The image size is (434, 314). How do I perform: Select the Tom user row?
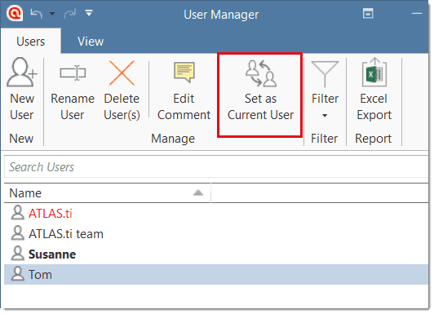pos(216,274)
